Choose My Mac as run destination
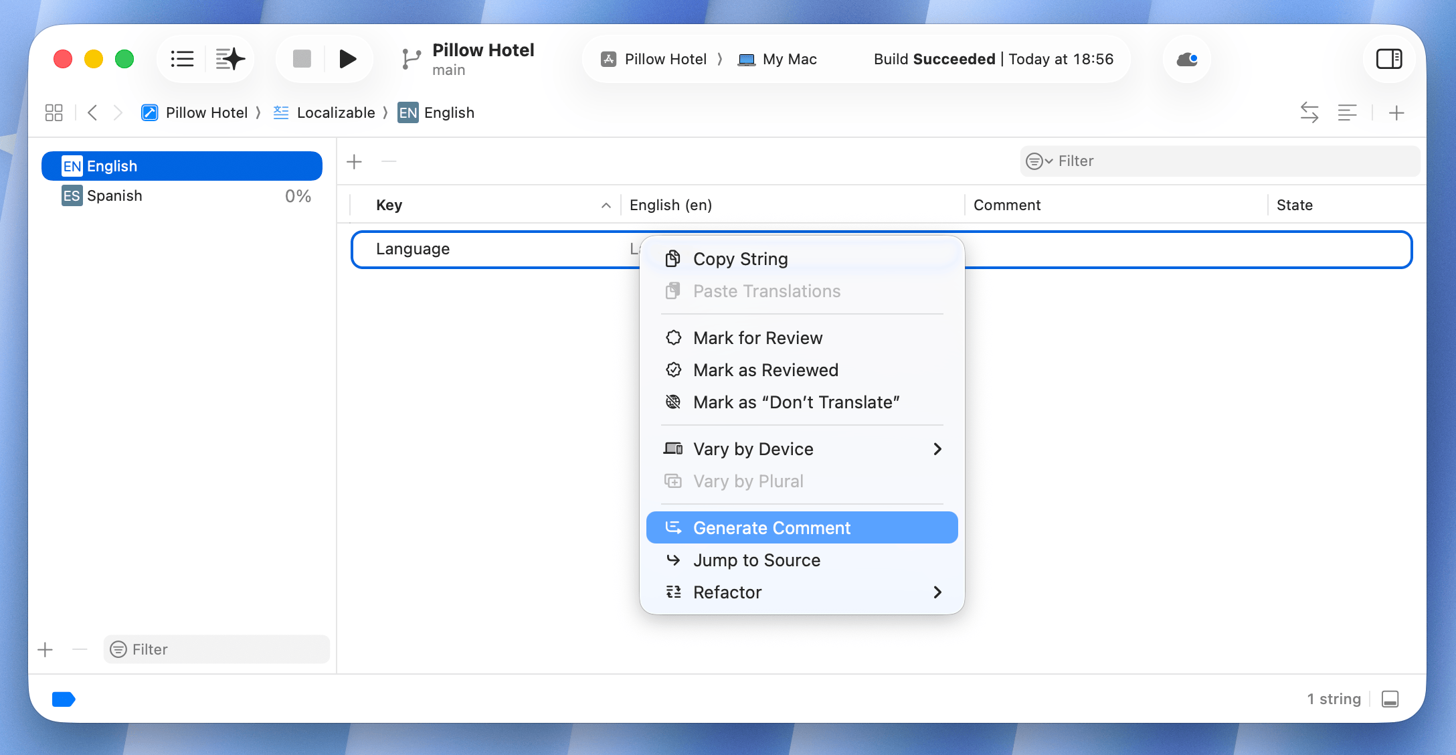The image size is (1456, 755). pos(790,59)
